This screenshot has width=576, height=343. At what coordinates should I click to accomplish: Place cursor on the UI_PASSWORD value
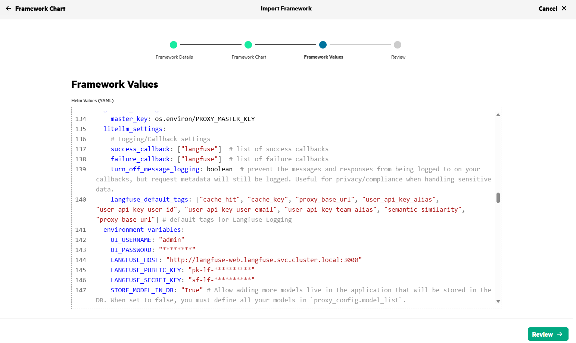pos(177,250)
